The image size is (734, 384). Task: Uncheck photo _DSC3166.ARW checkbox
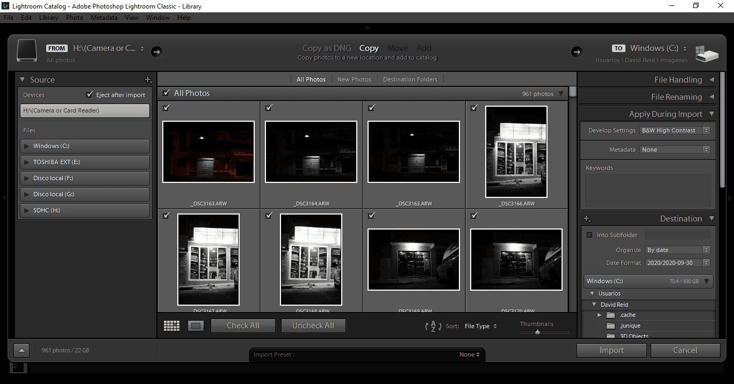click(474, 108)
